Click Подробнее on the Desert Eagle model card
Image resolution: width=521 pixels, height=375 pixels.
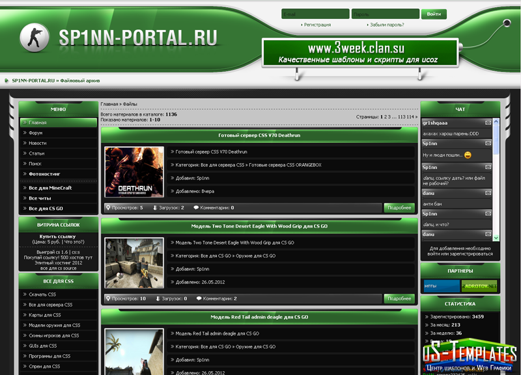point(399,298)
